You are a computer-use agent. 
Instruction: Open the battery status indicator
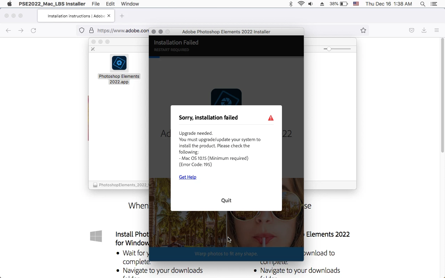tap(339, 4)
